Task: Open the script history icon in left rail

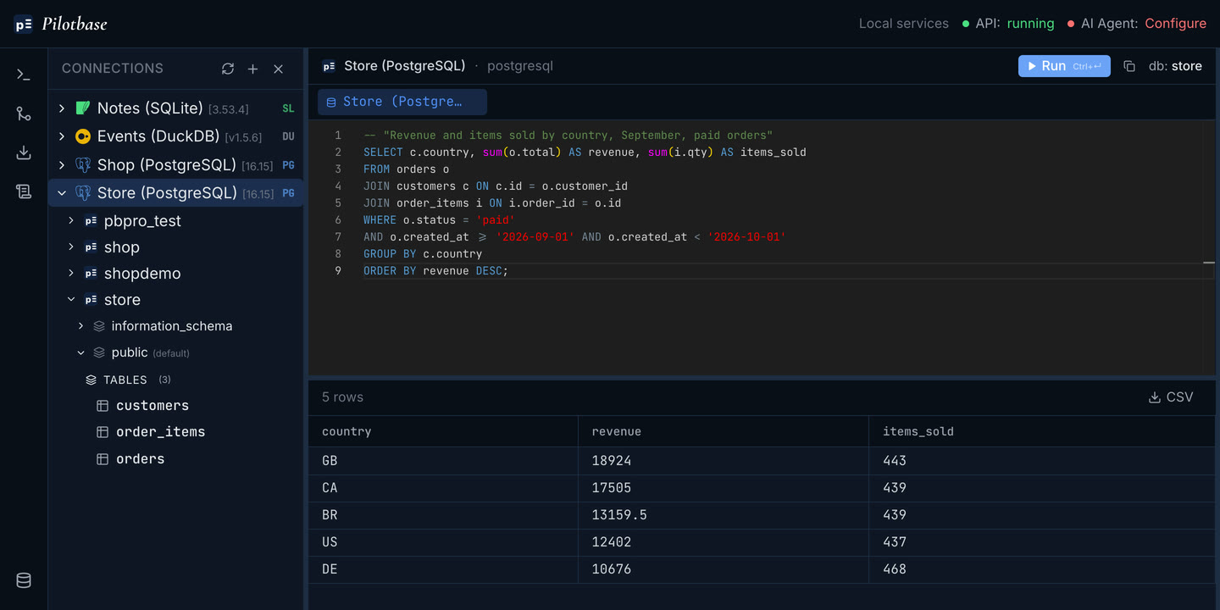Action: pyautogui.click(x=24, y=191)
